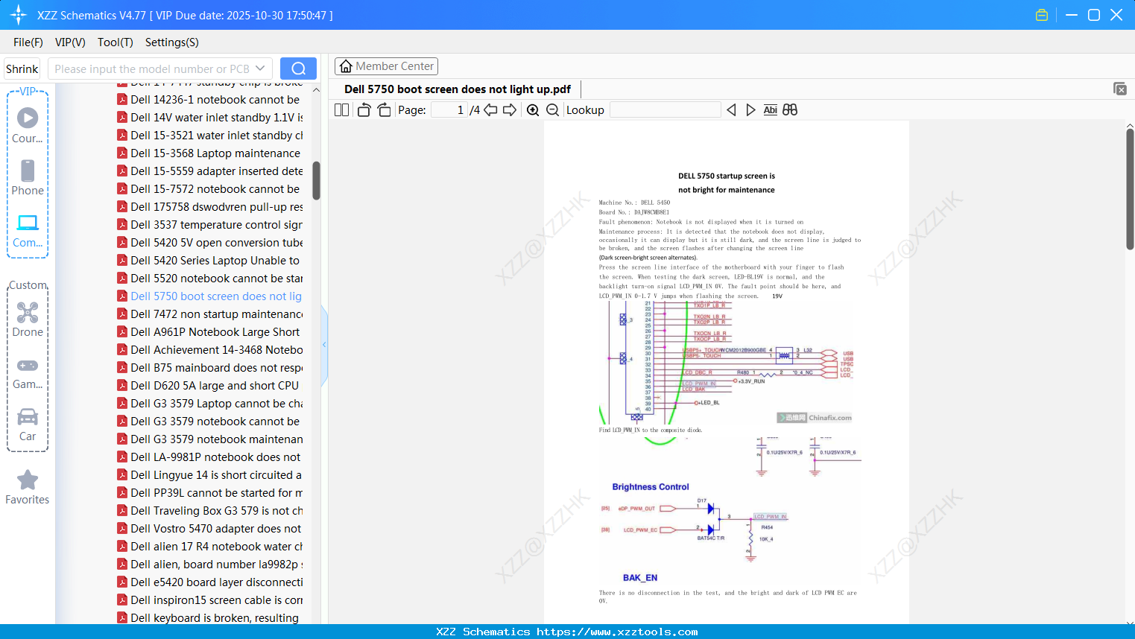The image size is (1135, 639).
Task: Open the xzztools.com link in status bar
Action: [617, 632]
